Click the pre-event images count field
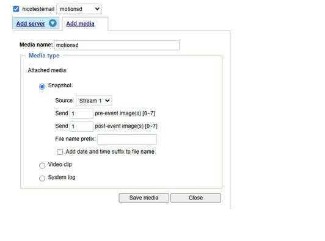Image resolution: width=325 pixels, height=241 pixels. [81, 113]
